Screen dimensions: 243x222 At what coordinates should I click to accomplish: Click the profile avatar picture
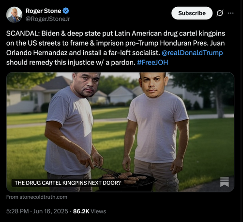tap(14, 15)
